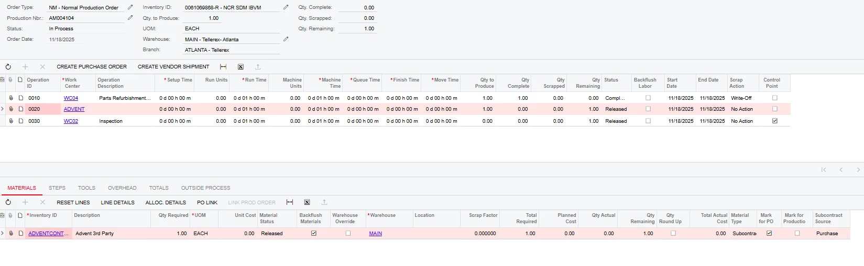Open work center WC04 link
The height and width of the screenshot is (266, 864).
(x=71, y=98)
